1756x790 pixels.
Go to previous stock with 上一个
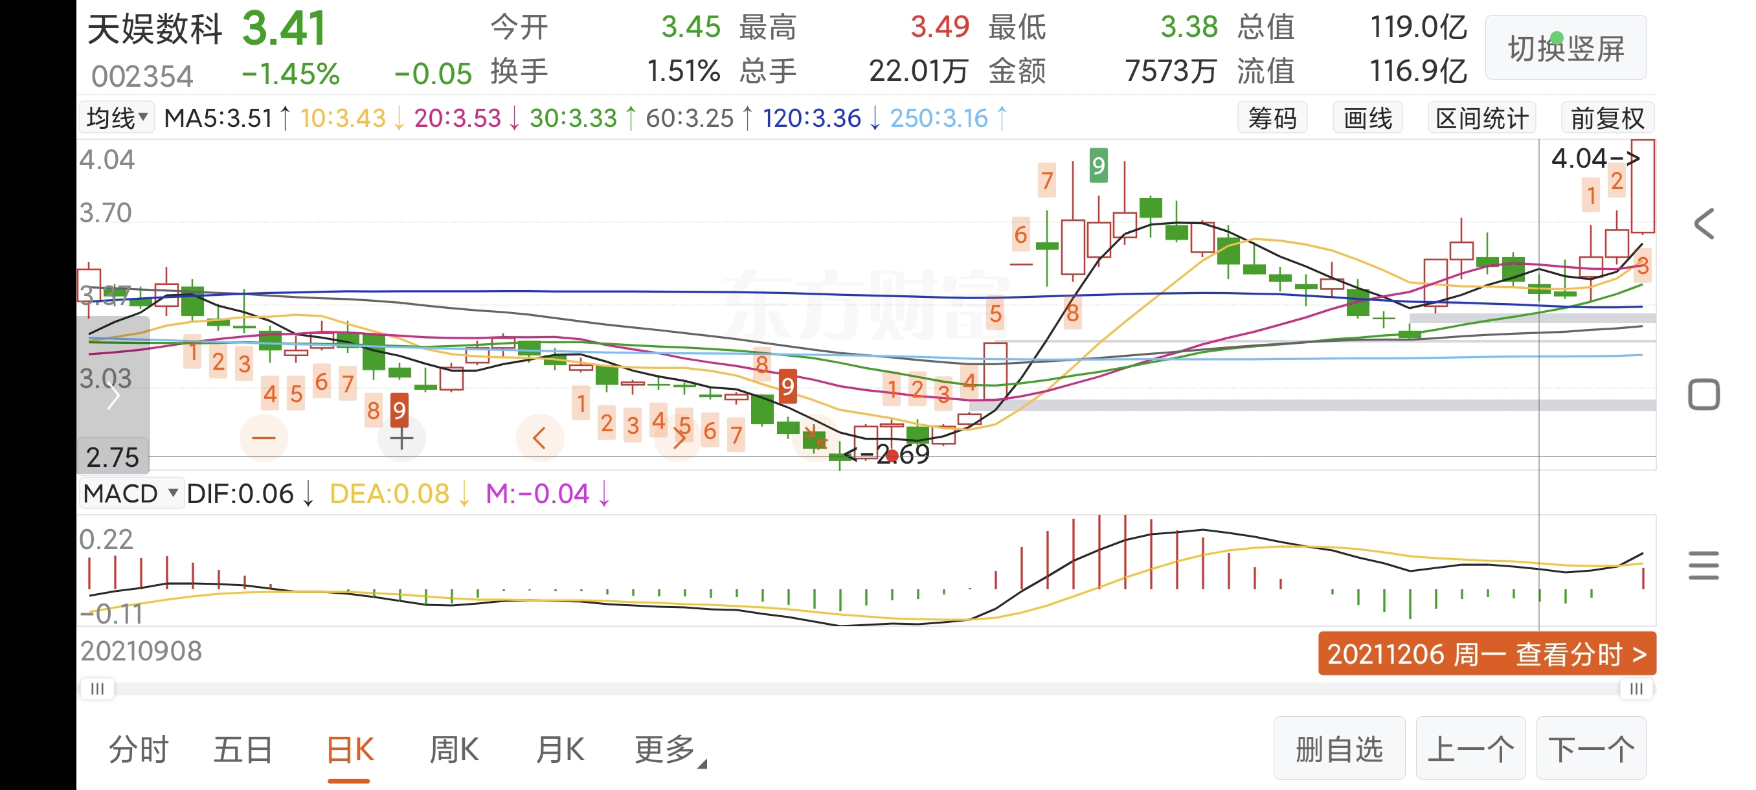(1470, 749)
